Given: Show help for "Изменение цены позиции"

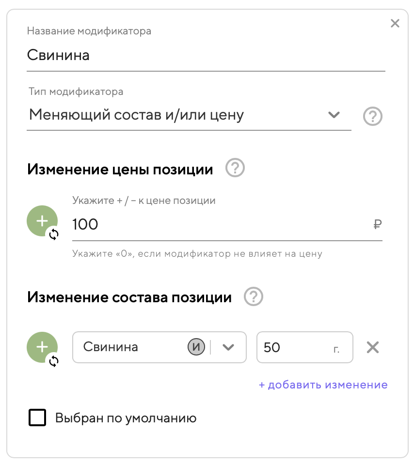Looking at the screenshot, I should coord(236,169).
